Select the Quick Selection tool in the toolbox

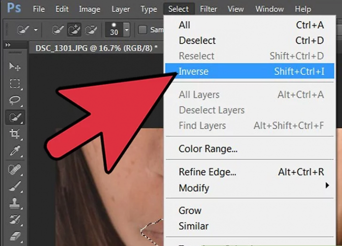[x=15, y=117]
